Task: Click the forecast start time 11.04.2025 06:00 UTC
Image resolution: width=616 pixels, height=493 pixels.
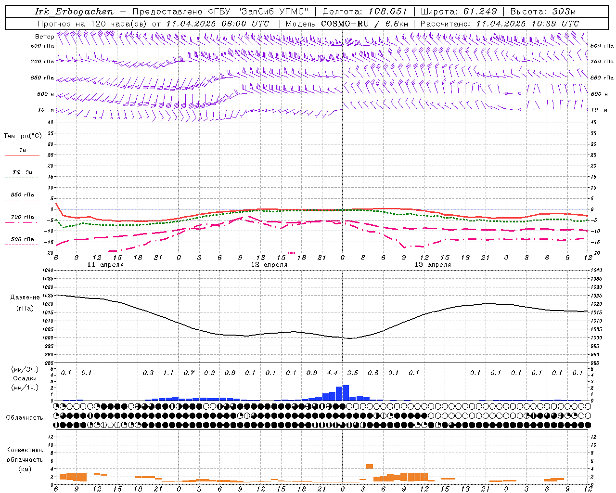Action: click(218, 24)
